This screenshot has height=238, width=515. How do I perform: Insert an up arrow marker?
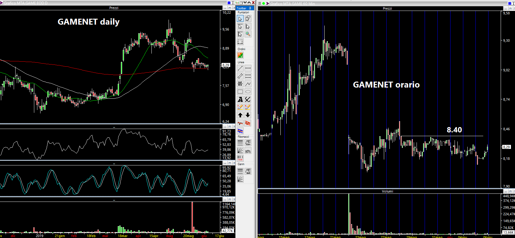click(240, 115)
